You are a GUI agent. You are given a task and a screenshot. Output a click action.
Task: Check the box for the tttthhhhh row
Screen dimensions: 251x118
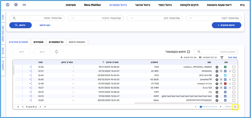tap(234, 71)
